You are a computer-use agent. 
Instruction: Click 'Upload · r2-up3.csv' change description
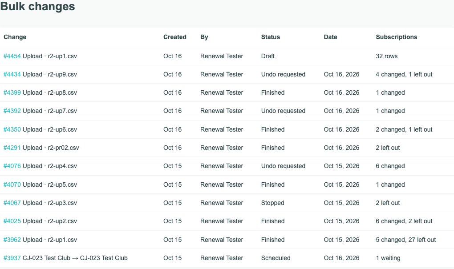pyautogui.click(x=50, y=203)
